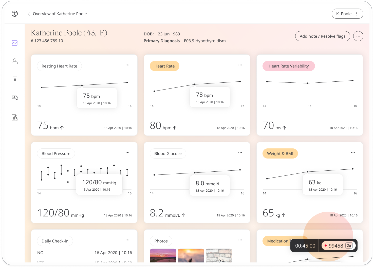The image size is (374, 268).
Task: Open the first sunset photo thumbnail
Action: click(x=163, y=255)
